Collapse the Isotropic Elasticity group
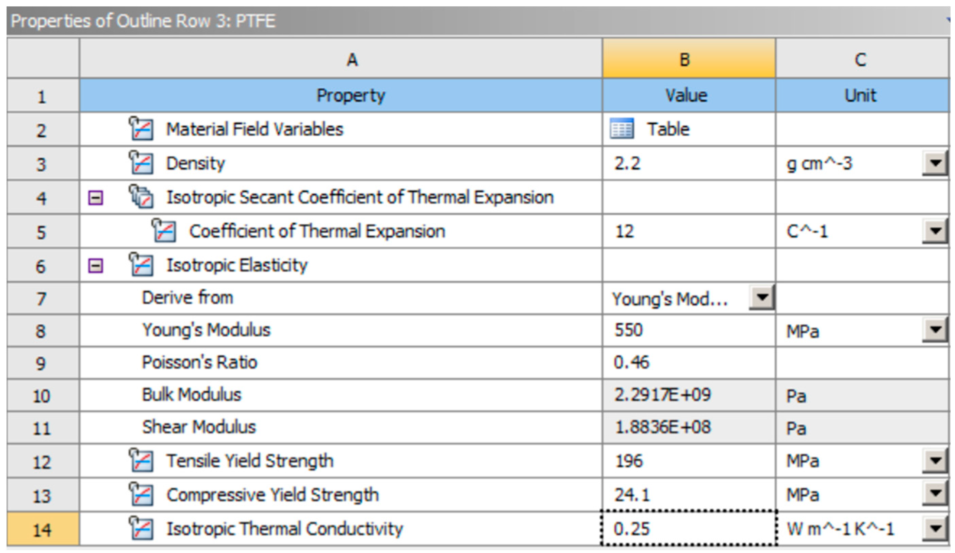 (96, 266)
